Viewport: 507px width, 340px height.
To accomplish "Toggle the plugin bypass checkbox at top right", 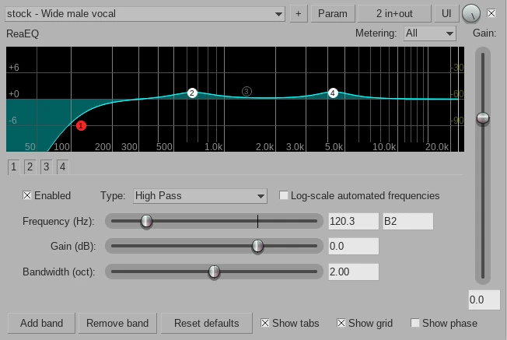I will 491,13.
